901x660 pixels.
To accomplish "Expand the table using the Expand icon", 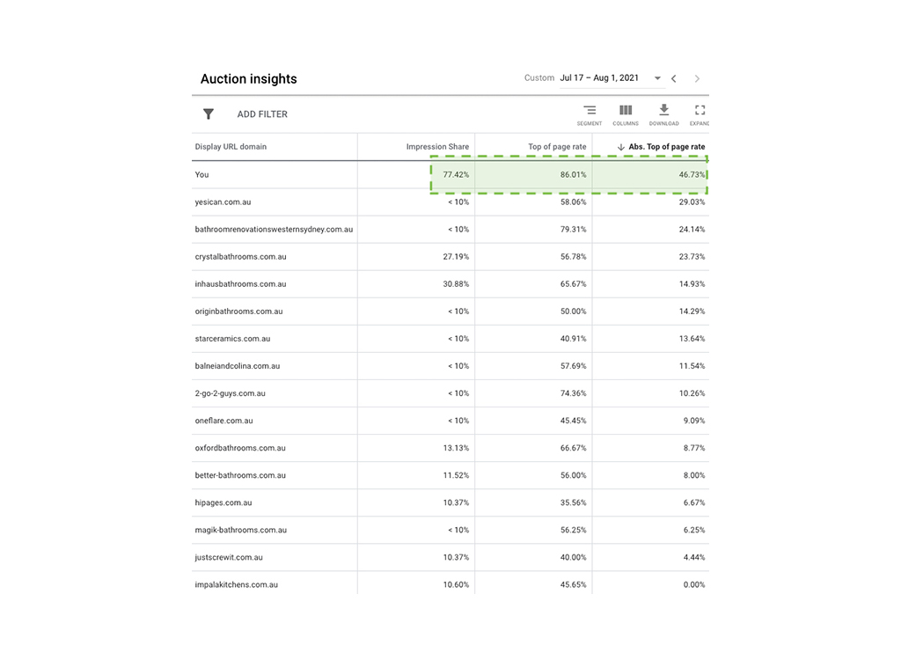I will click(x=700, y=111).
